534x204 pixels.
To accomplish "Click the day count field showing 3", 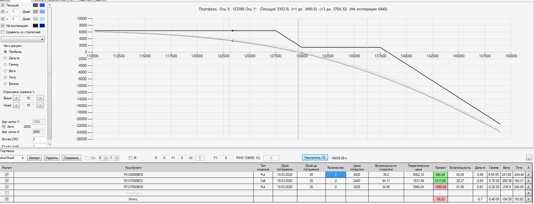I will click(x=15, y=19).
